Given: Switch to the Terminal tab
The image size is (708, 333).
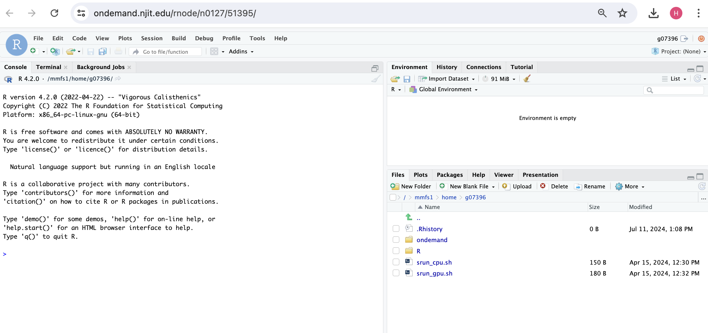Looking at the screenshot, I should (48, 67).
